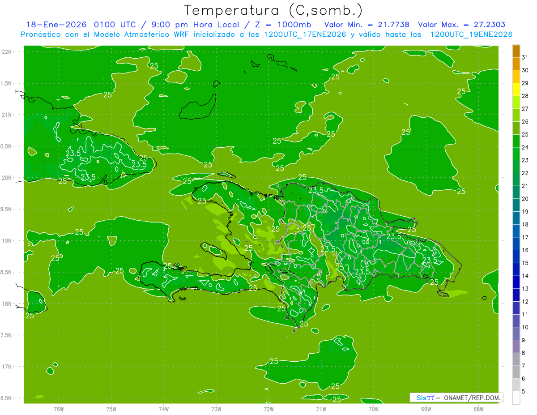The image size is (537, 415).
Task: Click the "21" color scale label
Action: click(x=525, y=186)
